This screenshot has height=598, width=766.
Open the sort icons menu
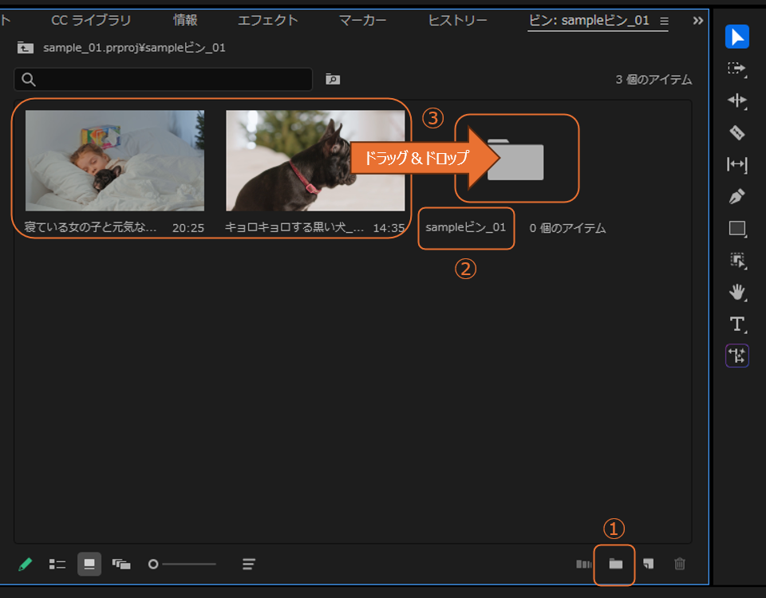249,564
